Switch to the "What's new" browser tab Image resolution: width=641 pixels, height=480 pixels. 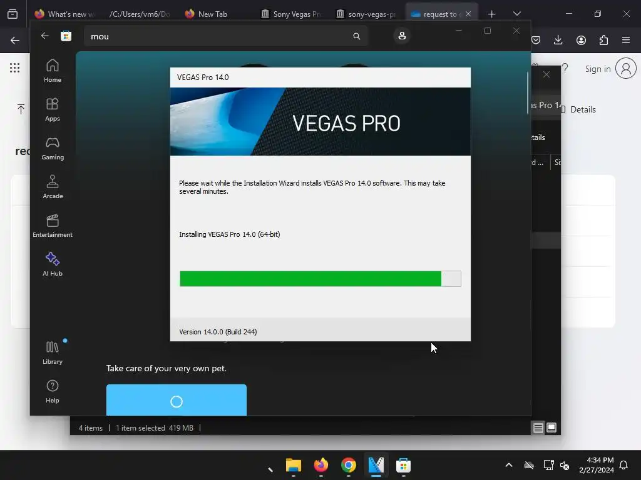[x=65, y=14]
